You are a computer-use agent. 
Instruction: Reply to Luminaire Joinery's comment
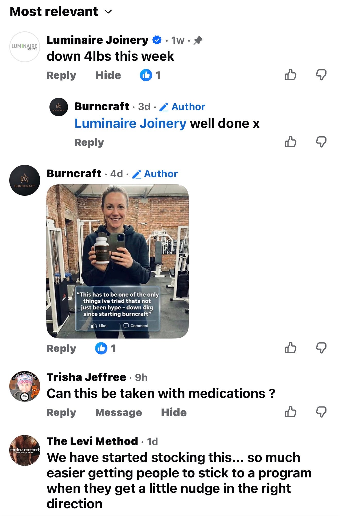pos(61,75)
